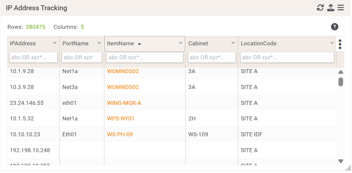Open the three-dot column options menu

(x=340, y=44)
